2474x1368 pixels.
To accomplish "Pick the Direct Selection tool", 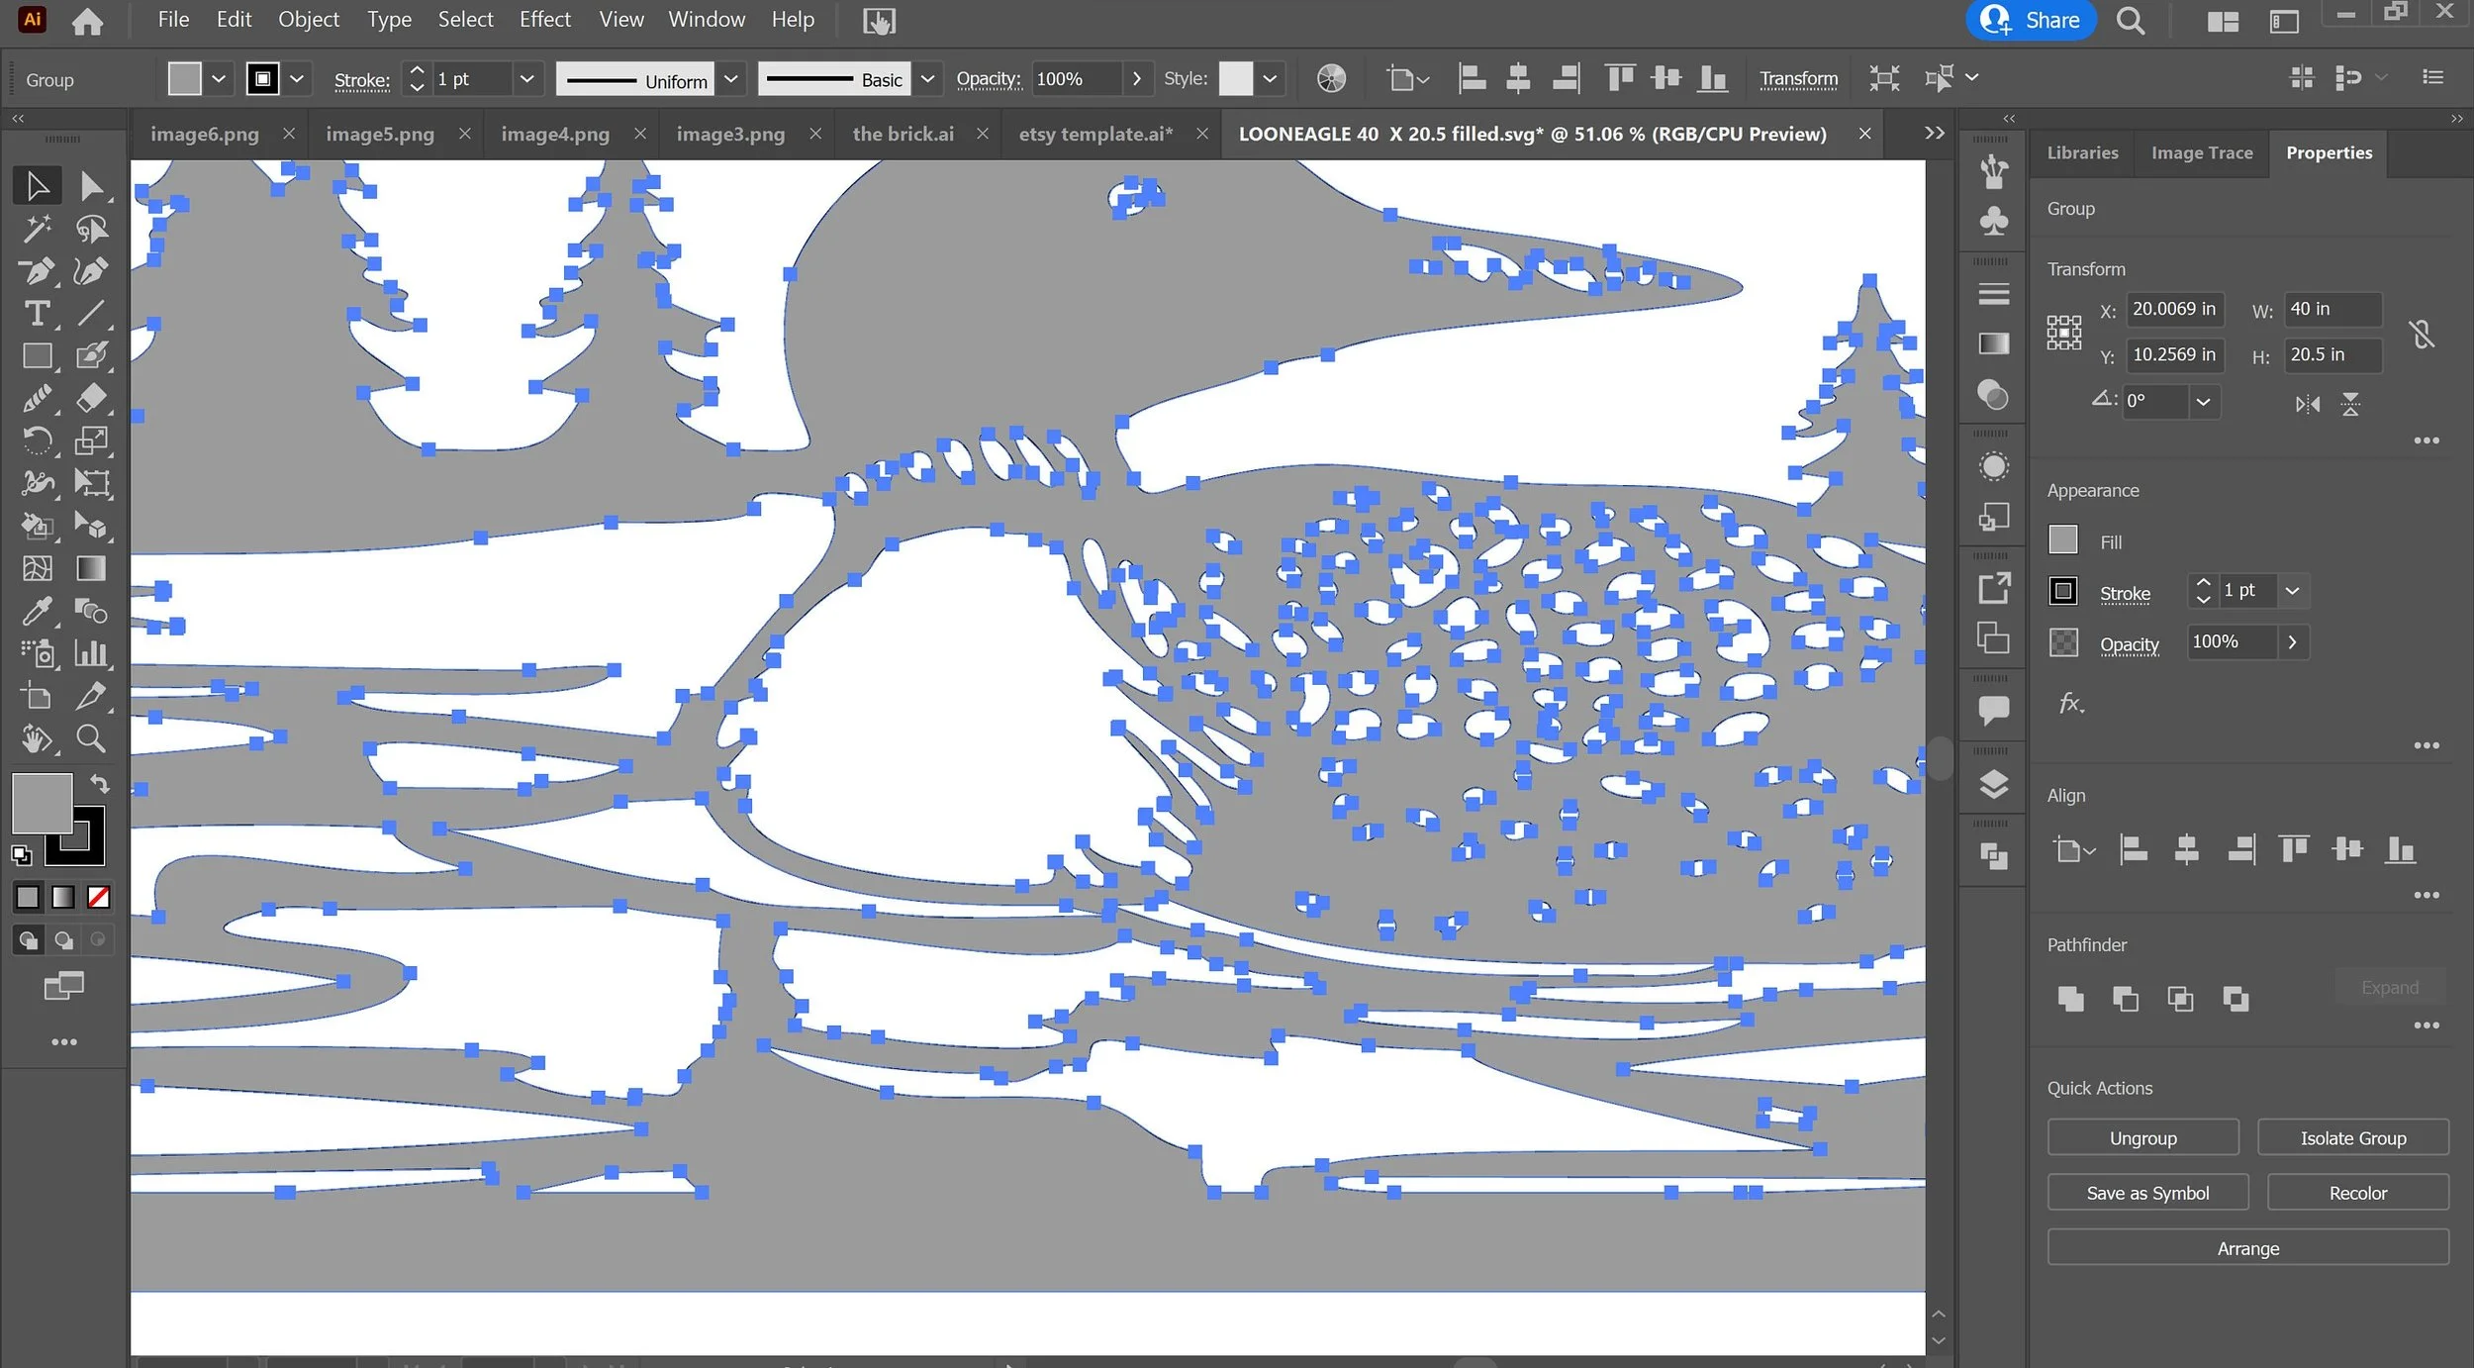I will click(x=91, y=186).
